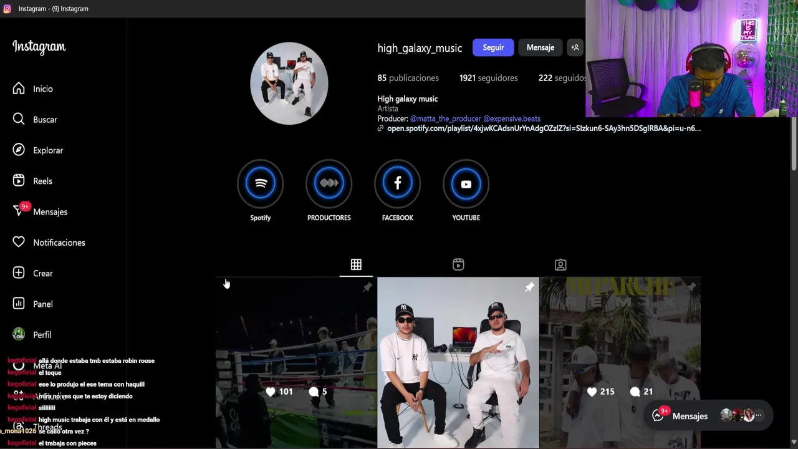The height and width of the screenshot is (449, 798).
Task: Switch to the tagged photos tab
Action: coord(560,264)
